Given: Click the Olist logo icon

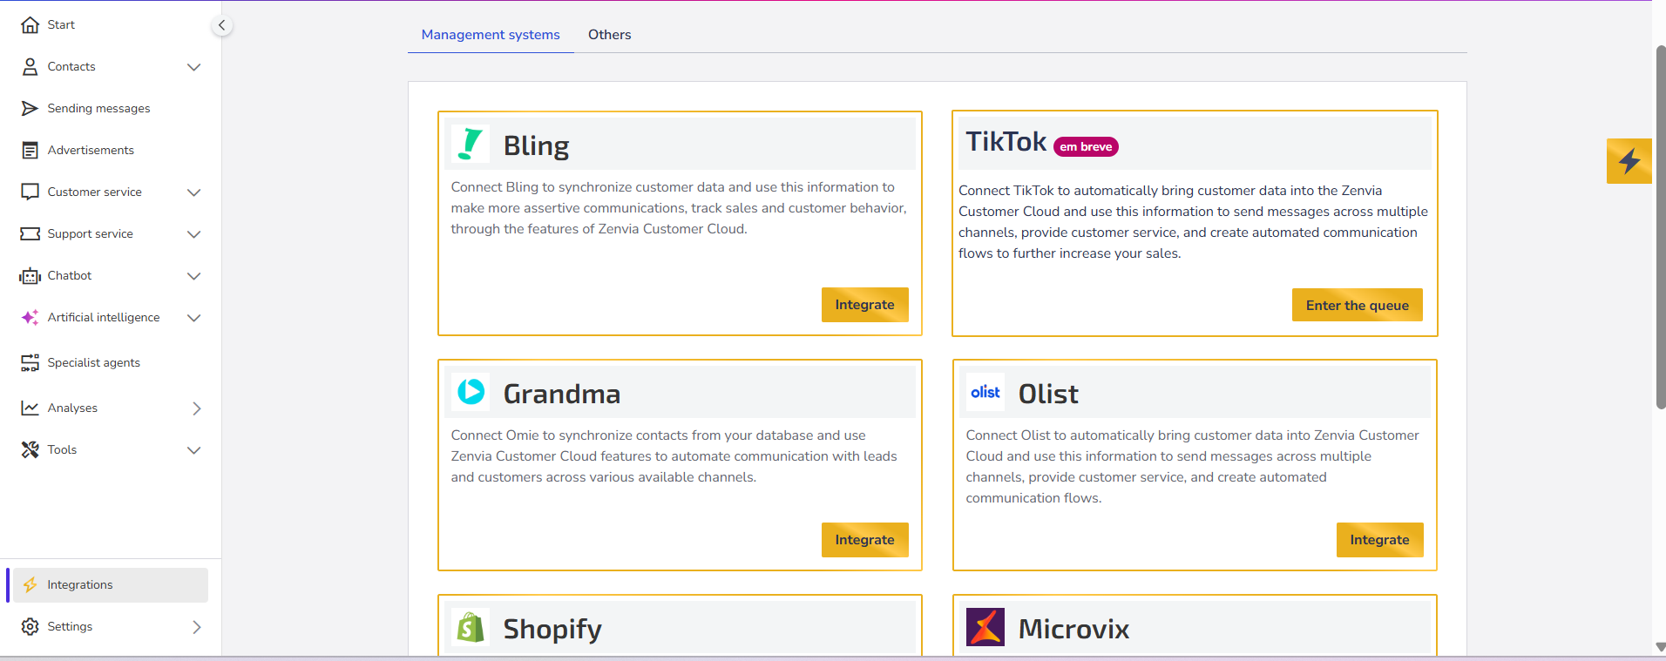Looking at the screenshot, I should [x=985, y=392].
